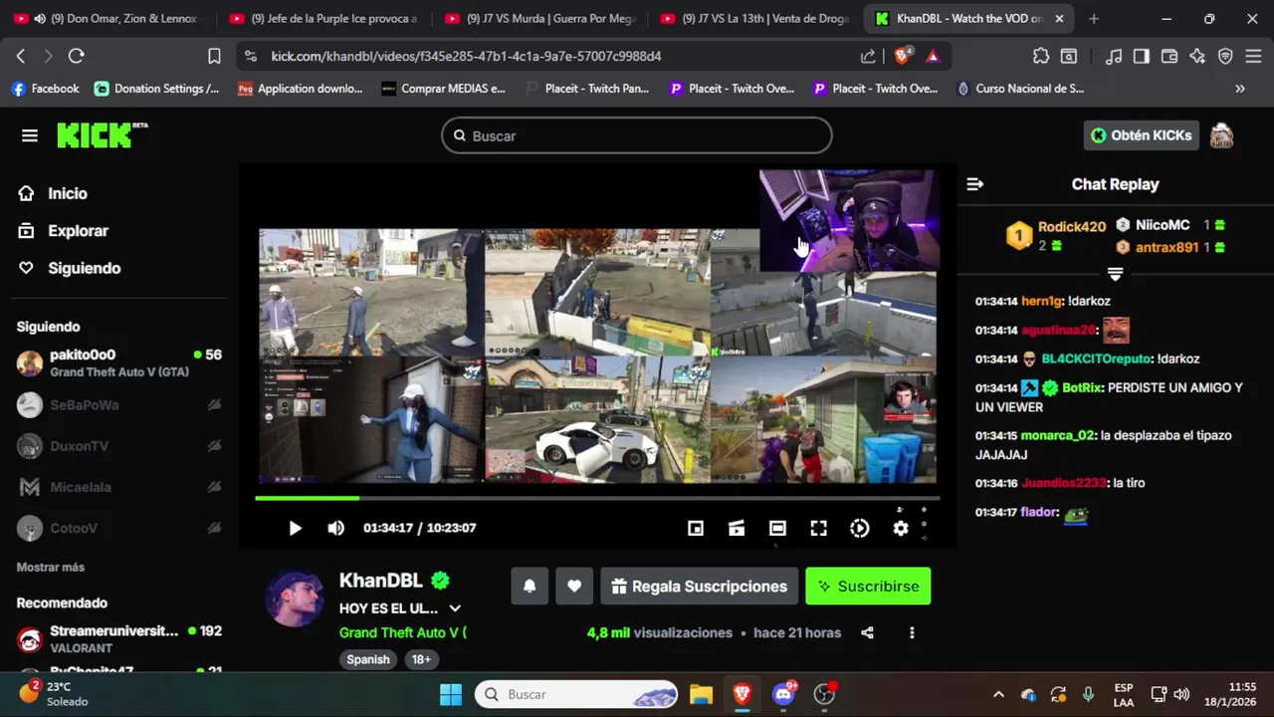Open the music note playlist icon

pyautogui.click(x=1115, y=57)
